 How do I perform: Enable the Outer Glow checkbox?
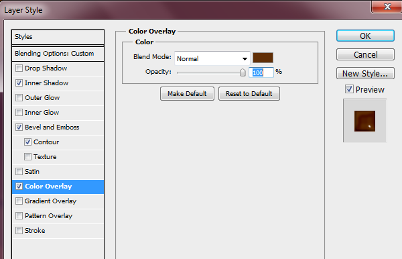coord(19,98)
